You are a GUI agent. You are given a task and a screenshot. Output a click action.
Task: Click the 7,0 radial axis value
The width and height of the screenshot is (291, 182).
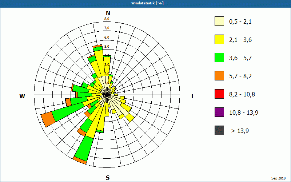click(x=107, y=28)
